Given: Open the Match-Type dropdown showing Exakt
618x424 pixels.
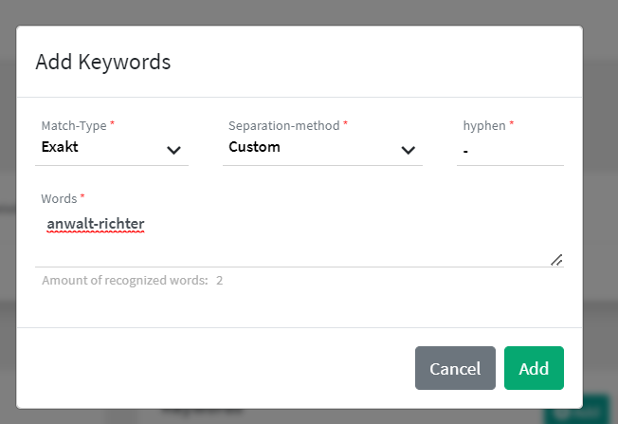Looking at the screenshot, I should (x=104, y=148).
